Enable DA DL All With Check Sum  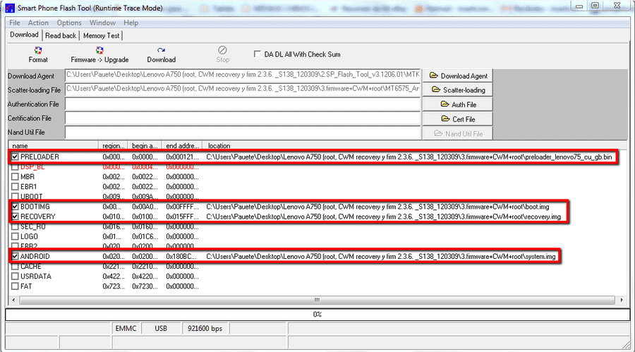tap(257, 54)
